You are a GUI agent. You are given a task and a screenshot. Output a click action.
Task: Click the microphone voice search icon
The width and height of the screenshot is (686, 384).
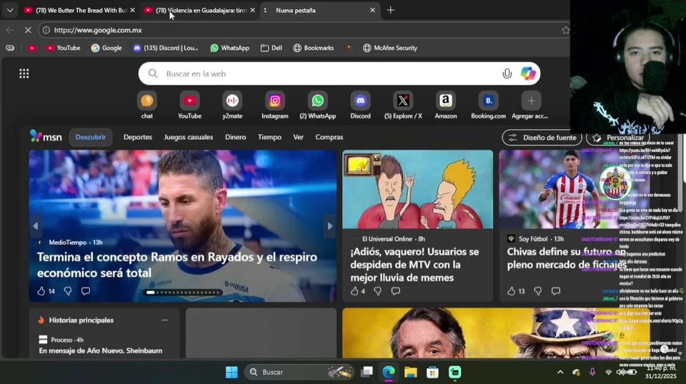(x=507, y=74)
